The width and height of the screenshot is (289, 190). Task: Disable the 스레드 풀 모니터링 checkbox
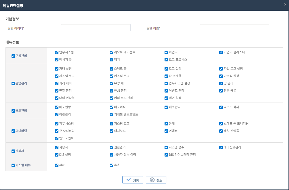click(x=221, y=124)
